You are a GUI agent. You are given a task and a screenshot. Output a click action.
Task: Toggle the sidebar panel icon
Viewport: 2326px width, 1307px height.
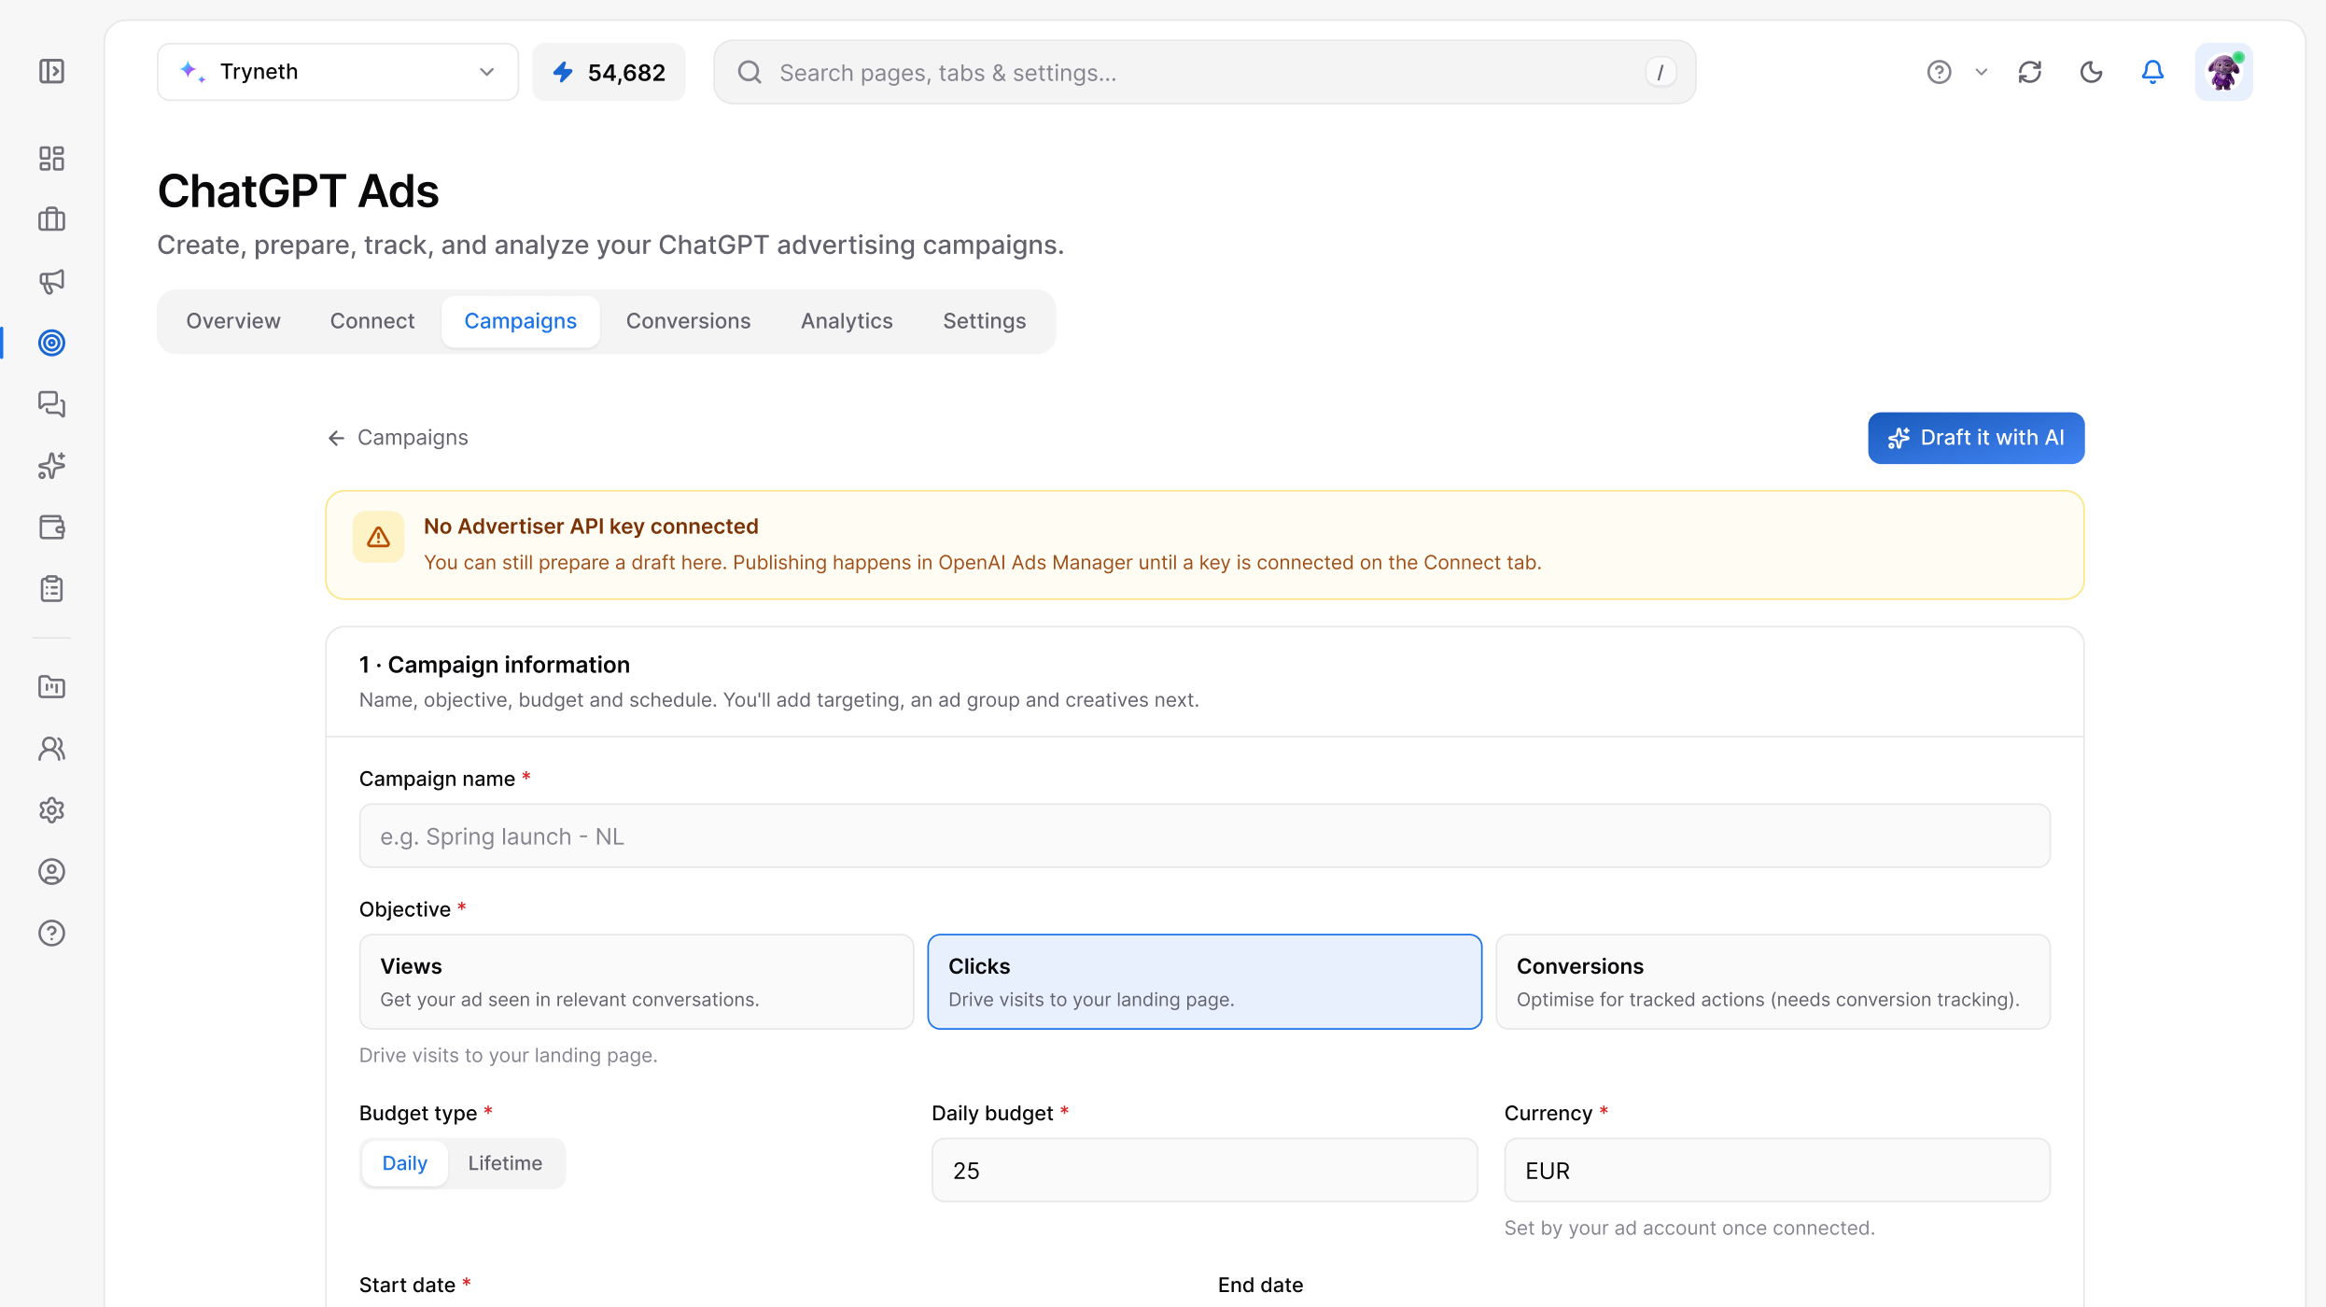pos(51,72)
